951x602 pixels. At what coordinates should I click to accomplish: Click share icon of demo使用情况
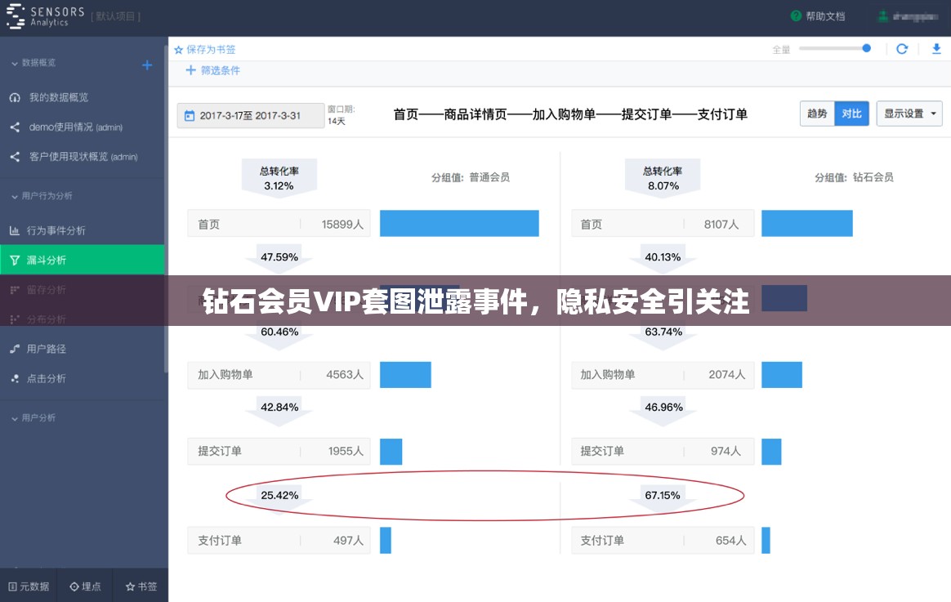tap(15, 127)
